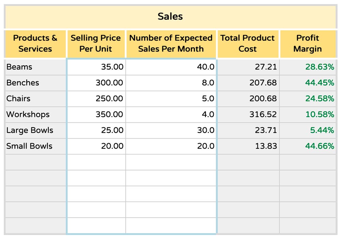The width and height of the screenshot is (341, 240).
Task: Select Small Bowls selling price 20.00
Action: click(96, 146)
